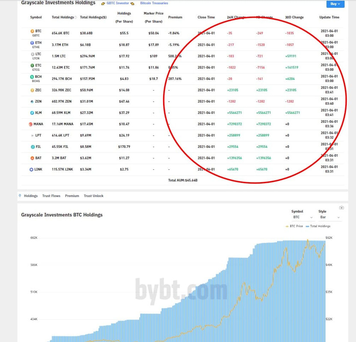Click the $47.46 ZEN per share value
The height and width of the screenshot is (342, 356).
(124, 101)
